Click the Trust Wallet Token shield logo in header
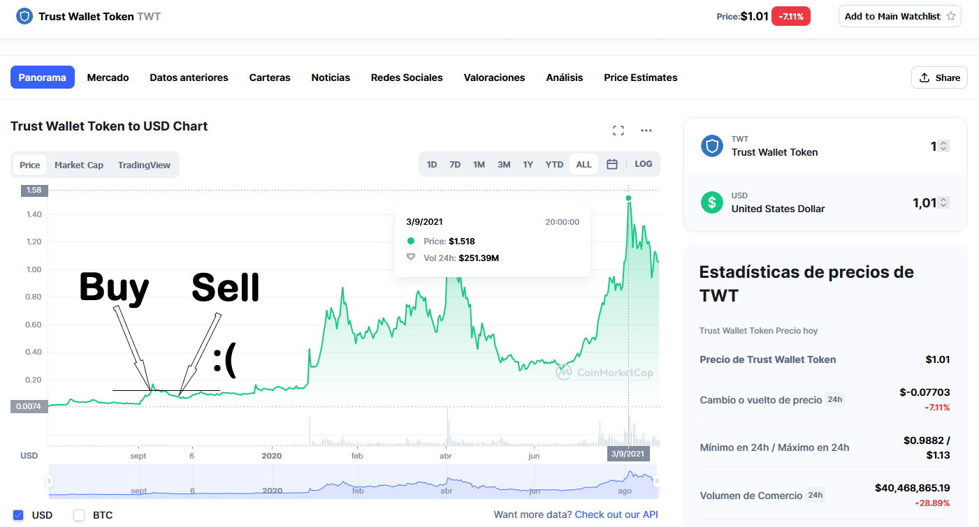The image size is (979, 527). click(24, 16)
